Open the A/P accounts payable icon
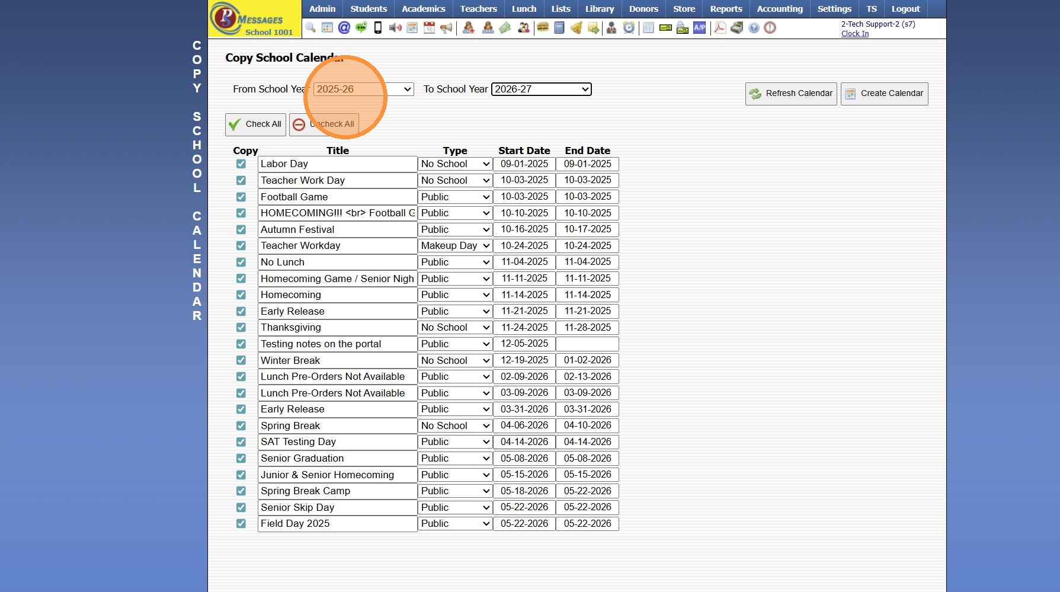 (x=700, y=28)
